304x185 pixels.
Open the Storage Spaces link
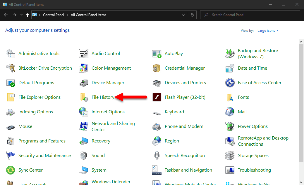tap(253, 156)
